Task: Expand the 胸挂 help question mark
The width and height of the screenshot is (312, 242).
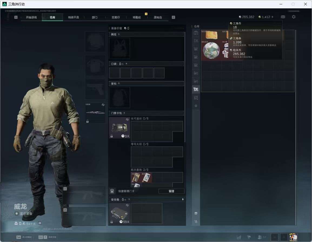Action: coord(119,34)
